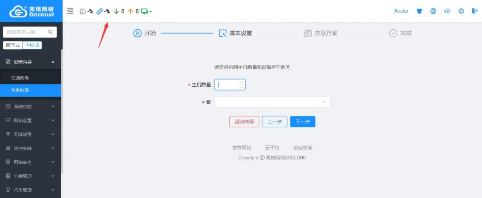Increase 主机数量 with the up stepper arrow
482x198 pixels.
pos(241,82)
